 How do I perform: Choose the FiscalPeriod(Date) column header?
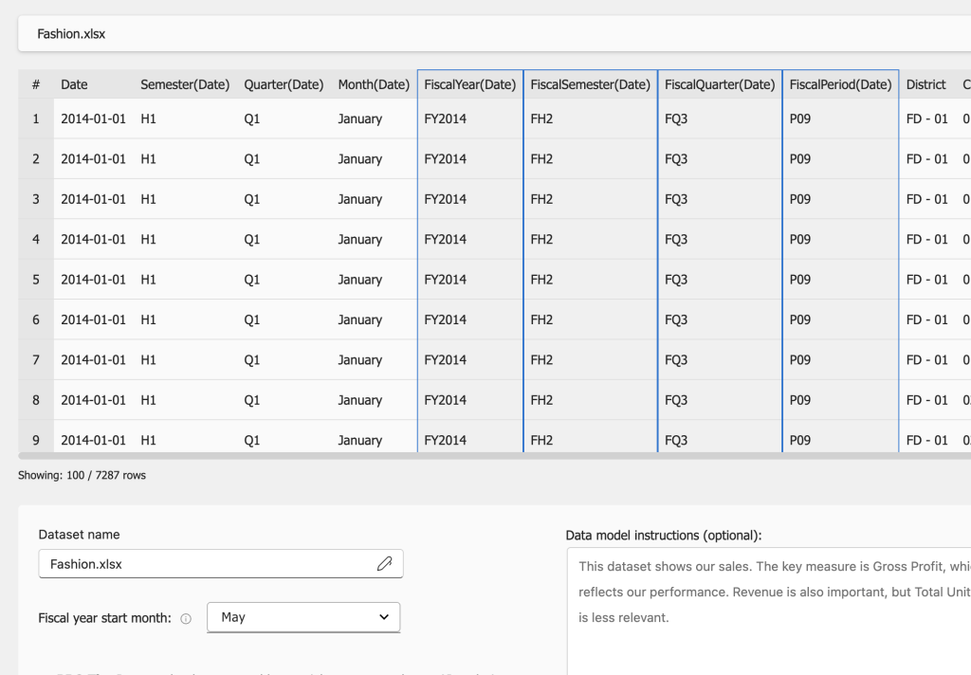[x=840, y=84]
